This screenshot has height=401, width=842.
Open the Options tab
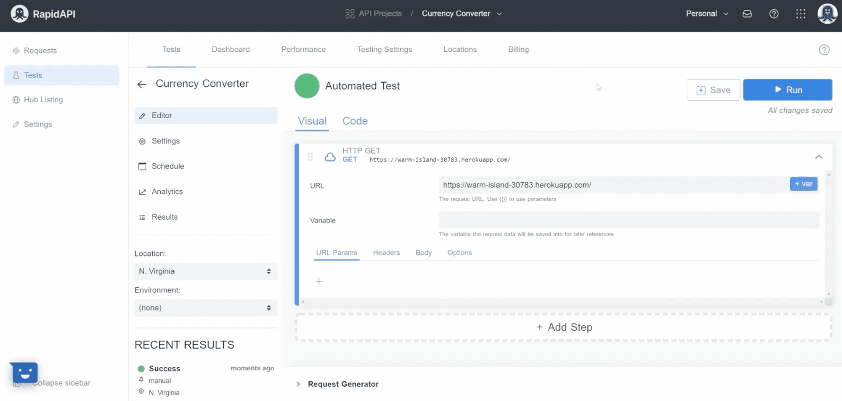tap(459, 253)
